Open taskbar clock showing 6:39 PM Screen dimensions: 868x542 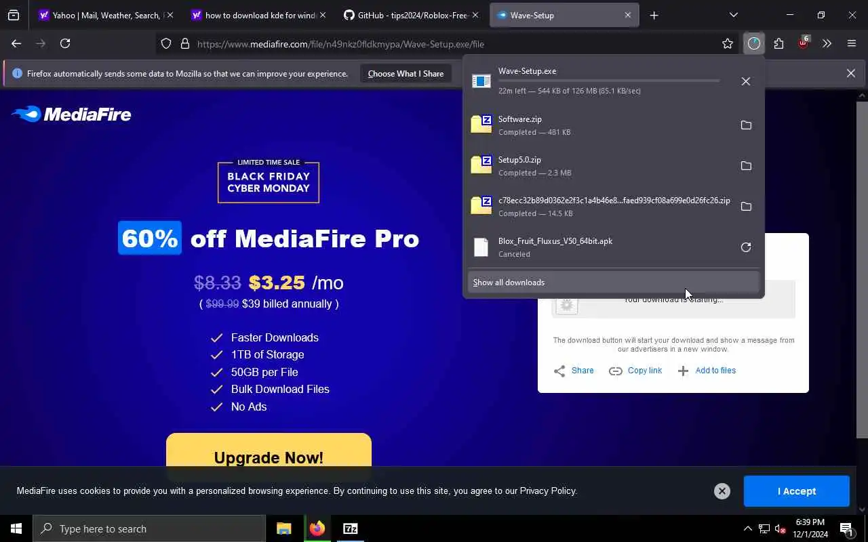810,528
